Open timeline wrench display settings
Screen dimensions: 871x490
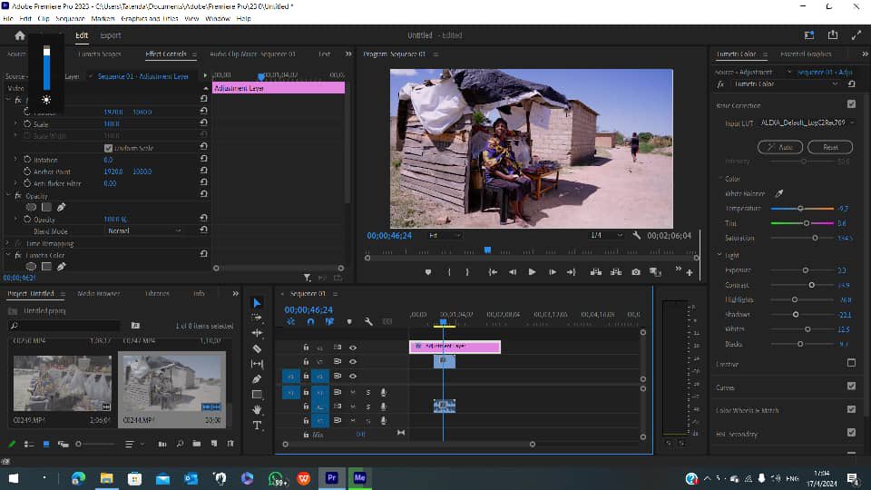pos(368,321)
